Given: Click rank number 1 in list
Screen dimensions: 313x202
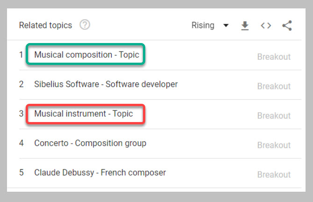Looking at the screenshot, I should pyautogui.click(x=21, y=55).
